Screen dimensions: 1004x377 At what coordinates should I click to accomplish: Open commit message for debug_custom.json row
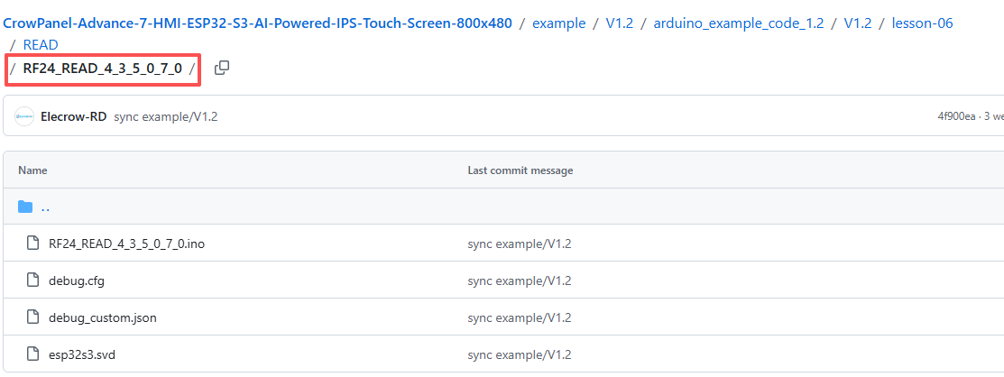520,317
